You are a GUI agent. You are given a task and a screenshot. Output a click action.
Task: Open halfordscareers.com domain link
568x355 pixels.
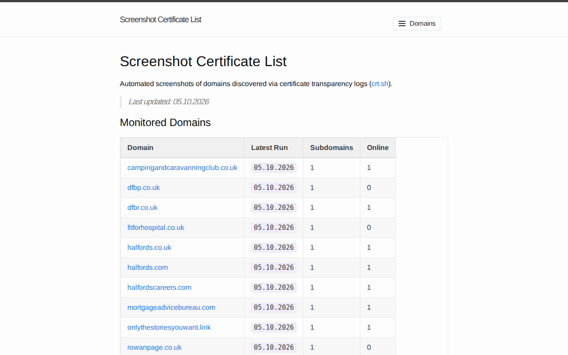coord(159,288)
